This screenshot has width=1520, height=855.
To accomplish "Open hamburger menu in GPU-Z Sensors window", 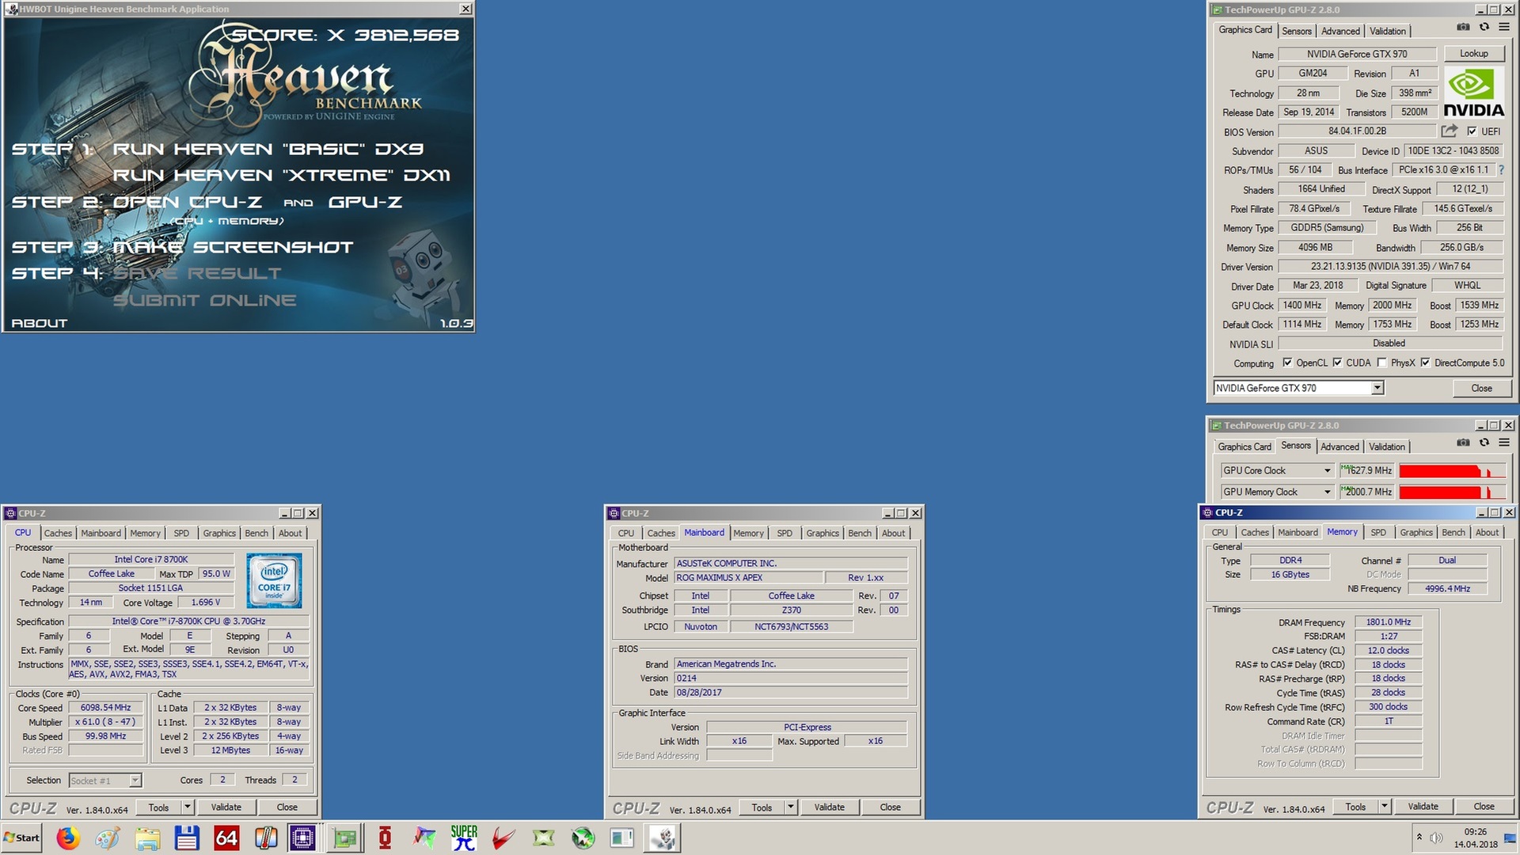I will click(x=1504, y=443).
